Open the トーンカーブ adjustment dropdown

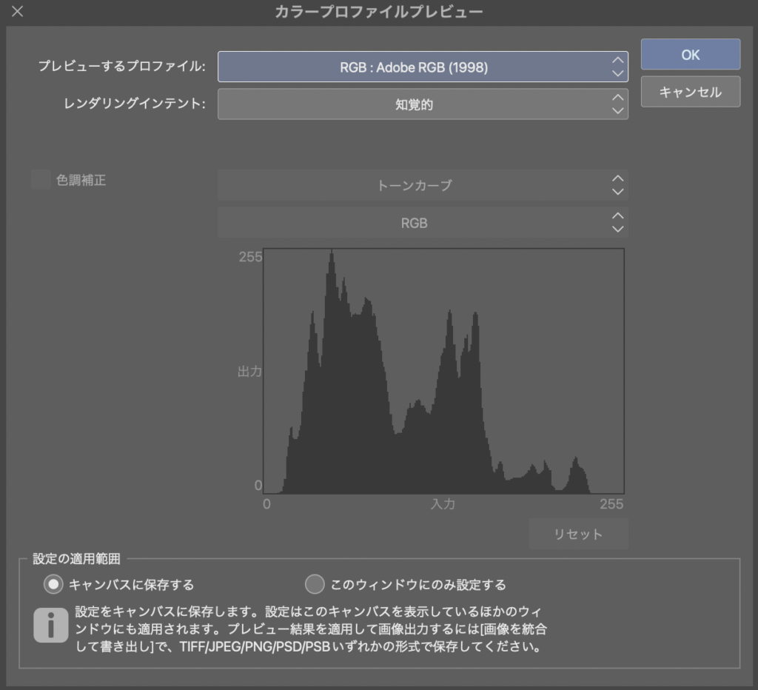[422, 185]
